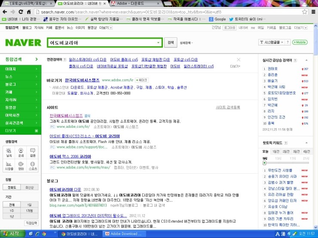This screenshot has height=238, width=318.
Task: Reload the page with the refresh icon
Action: pyautogui.click(x=21, y=12)
